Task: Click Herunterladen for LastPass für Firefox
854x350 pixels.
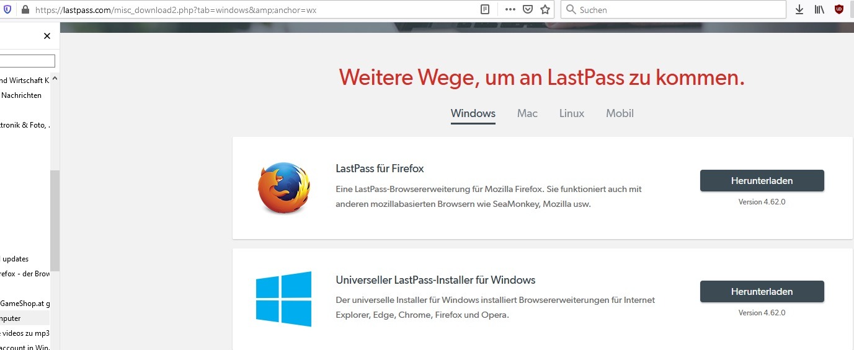Action: coord(762,181)
